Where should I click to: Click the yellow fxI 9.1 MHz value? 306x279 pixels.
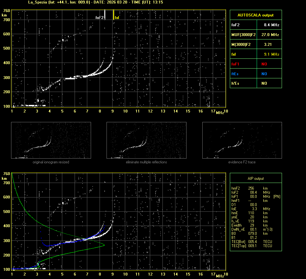point(271,54)
